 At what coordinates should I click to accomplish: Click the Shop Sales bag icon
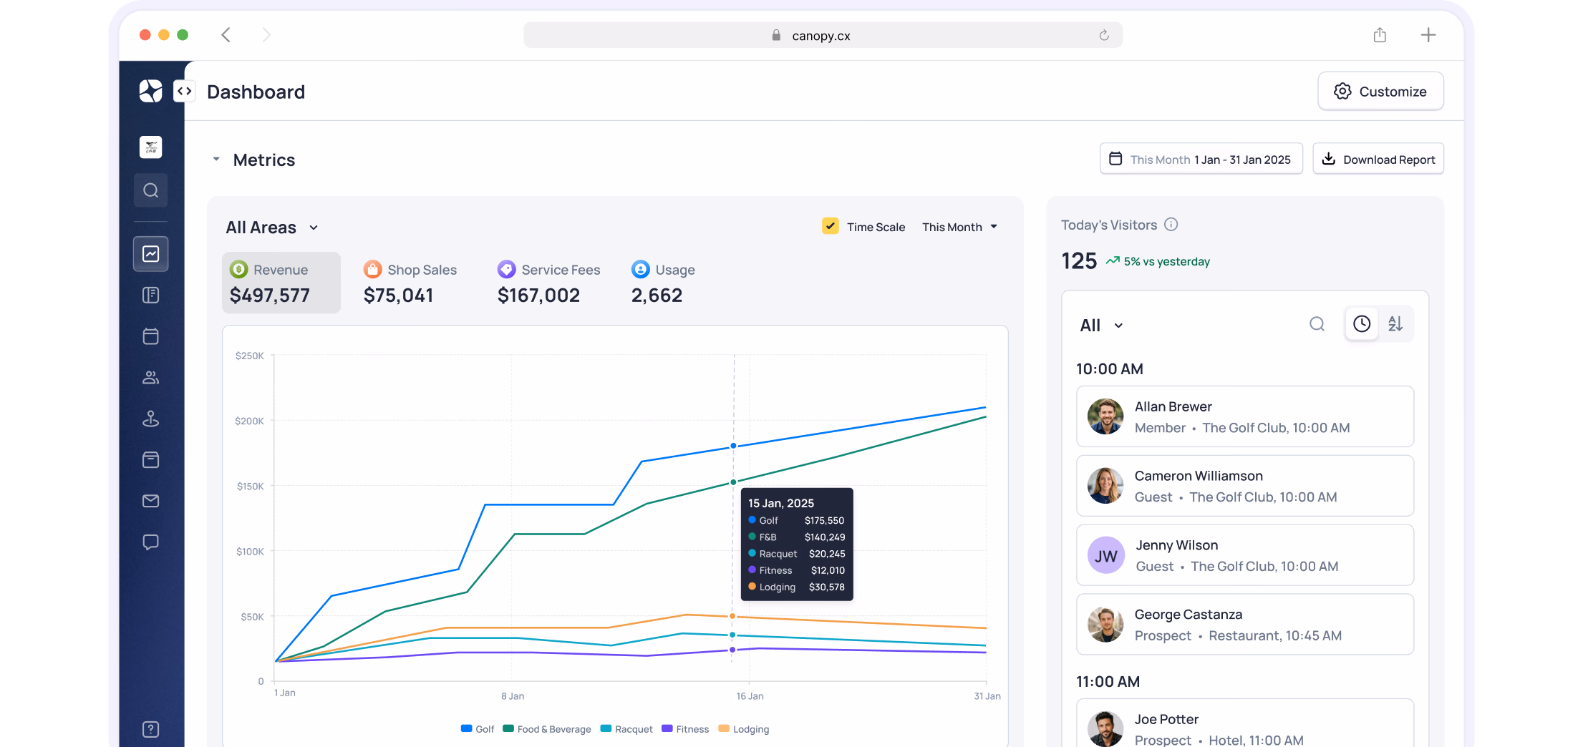pyautogui.click(x=372, y=270)
